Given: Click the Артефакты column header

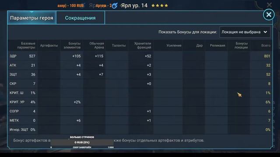Looking at the screenshot, I should [49, 45].
